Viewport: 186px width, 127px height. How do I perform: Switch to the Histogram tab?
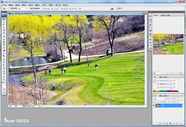pyautogui.click(x=163, y=15)
